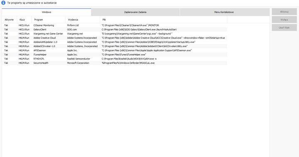Open the Zaplanowane Zadania tab
The width and height of the screenshot is (299, 157).
135,12
